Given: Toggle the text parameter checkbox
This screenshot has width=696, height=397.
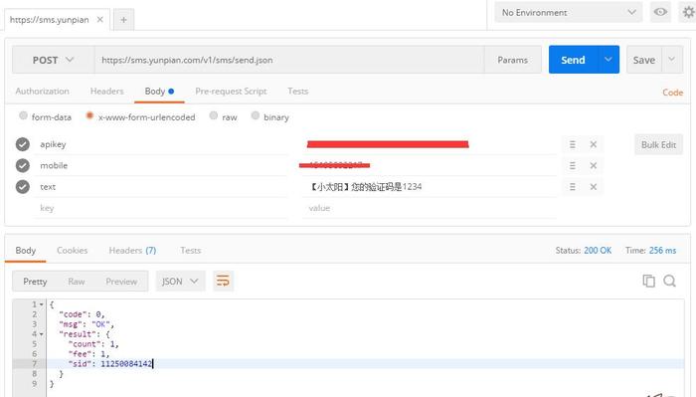Looking at the screenshot, I should (x=23, y=187).
